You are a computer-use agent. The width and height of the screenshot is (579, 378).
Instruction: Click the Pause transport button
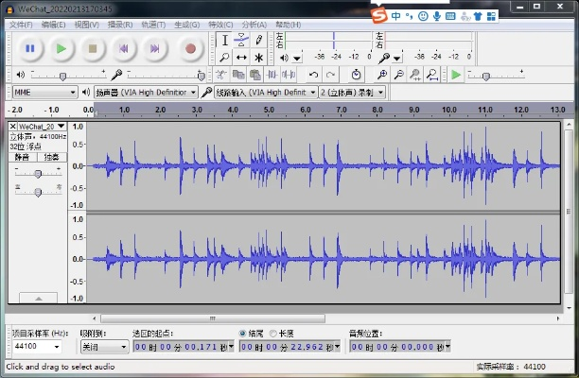[x=29, y=47]
